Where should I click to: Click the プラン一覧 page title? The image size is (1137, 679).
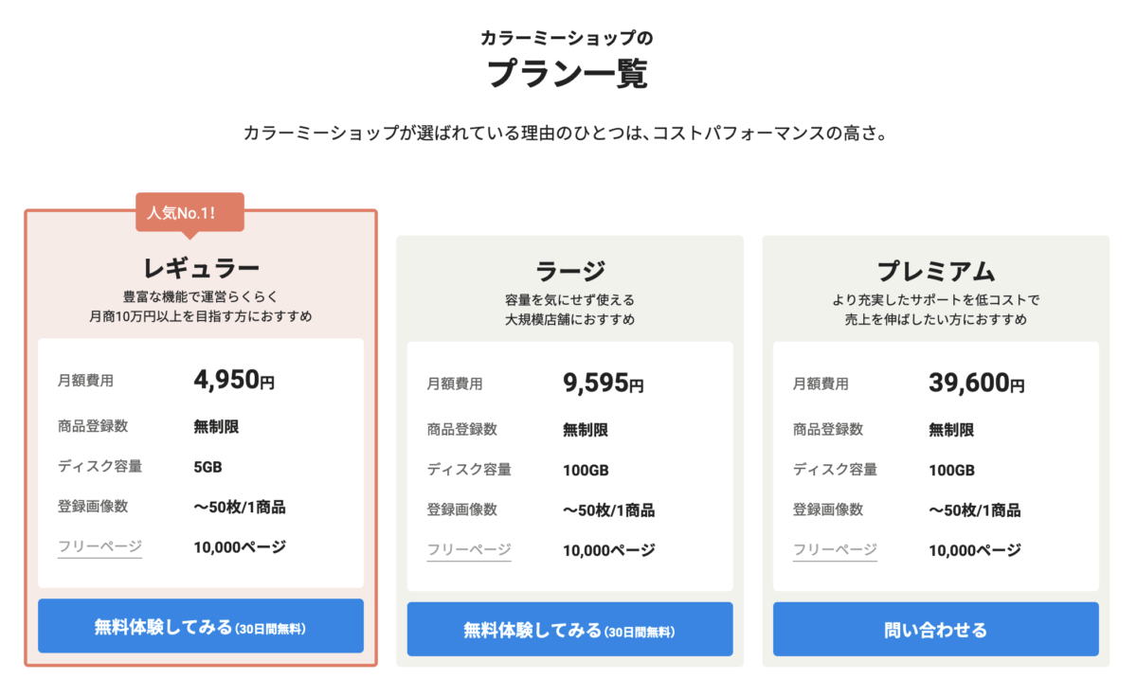[568, 74]
